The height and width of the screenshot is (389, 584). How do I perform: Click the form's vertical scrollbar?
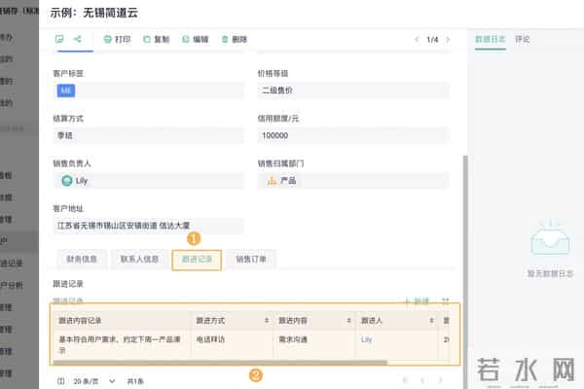point(465,271)
